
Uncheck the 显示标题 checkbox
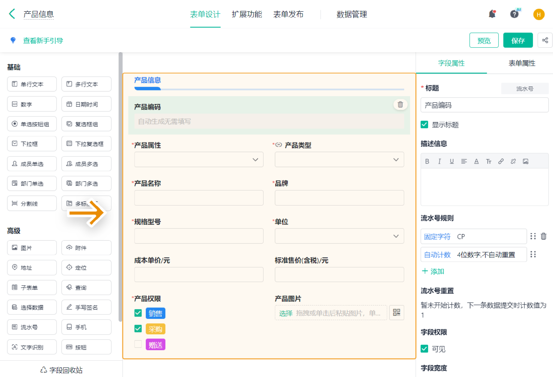tap(424, 125)
